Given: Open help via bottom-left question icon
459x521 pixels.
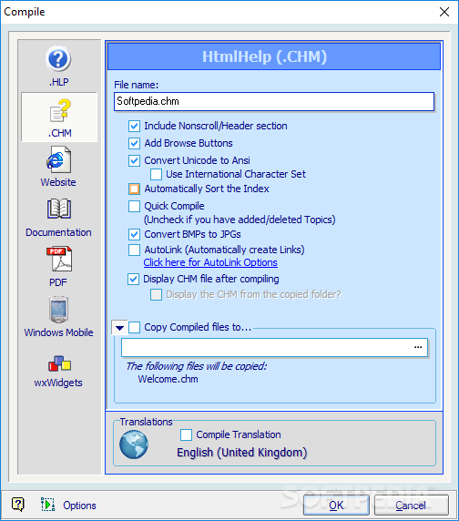Looking at the screenshot, I should (x=18, y=505).
